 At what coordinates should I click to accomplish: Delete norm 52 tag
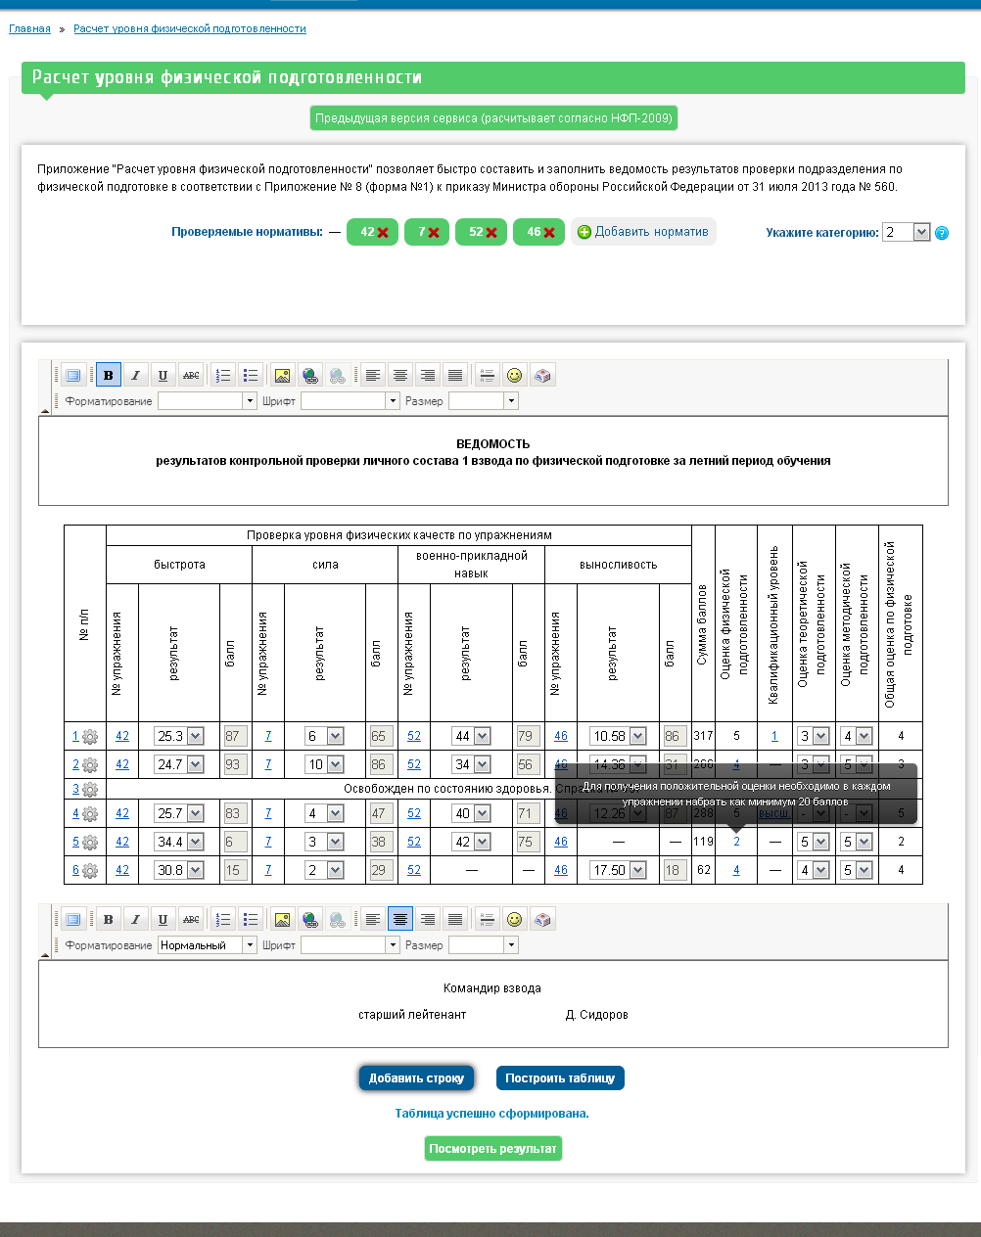pyautogui.click(x=491, y=233)
